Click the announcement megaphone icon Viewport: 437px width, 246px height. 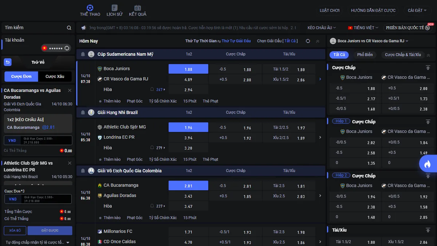[x=84, y=28]
